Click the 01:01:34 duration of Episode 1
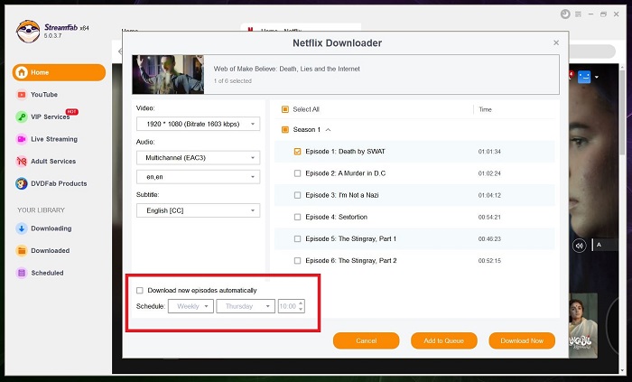 coord(489,152)
